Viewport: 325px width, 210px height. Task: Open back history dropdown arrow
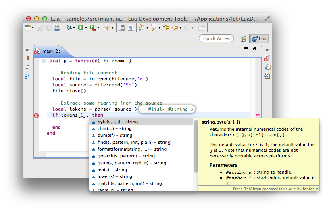(181, 28)
